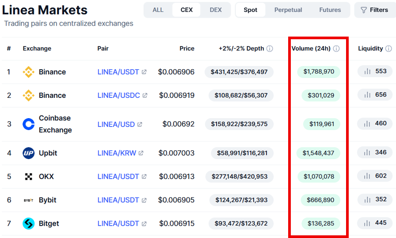Switch to the Perpetual tab
396x238 pixels.
tap(288, 10)
